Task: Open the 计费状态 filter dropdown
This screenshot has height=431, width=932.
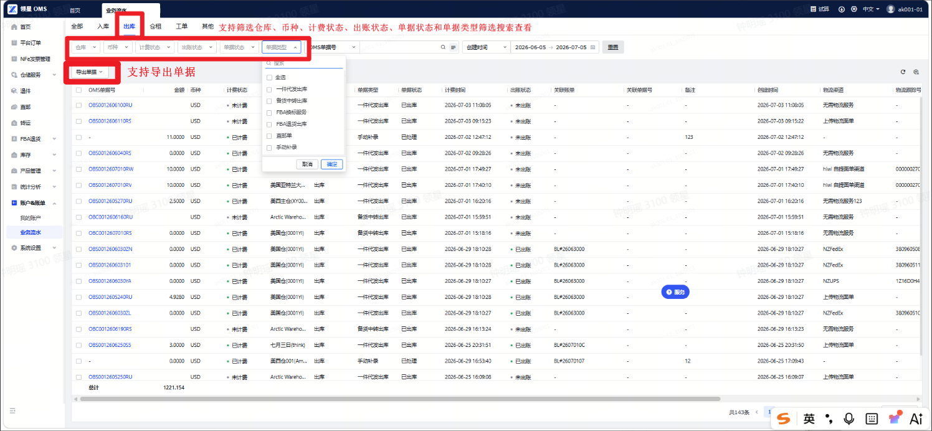Action: click(x=155, y=47)
